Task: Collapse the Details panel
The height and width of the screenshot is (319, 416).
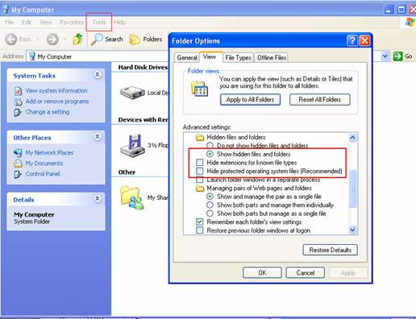Action: pos(98,199)
